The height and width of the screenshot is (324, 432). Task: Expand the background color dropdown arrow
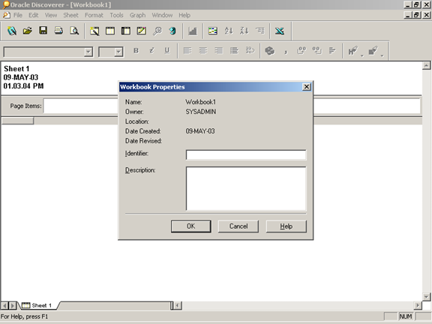point(382,55)
